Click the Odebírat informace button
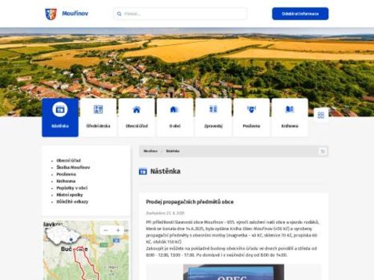The height and width of the screenshot is (280, 374). coord(300,13)
